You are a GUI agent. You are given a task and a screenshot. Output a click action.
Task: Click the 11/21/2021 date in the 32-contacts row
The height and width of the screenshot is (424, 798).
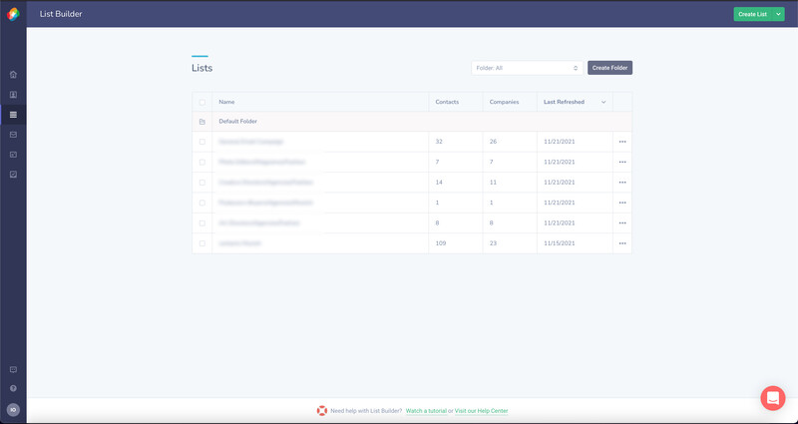[559, 142]
